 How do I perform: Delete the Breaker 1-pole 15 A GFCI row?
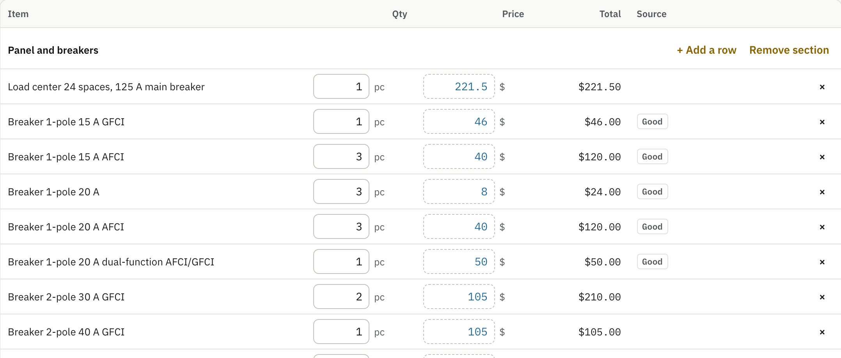(x=822, y=122)
